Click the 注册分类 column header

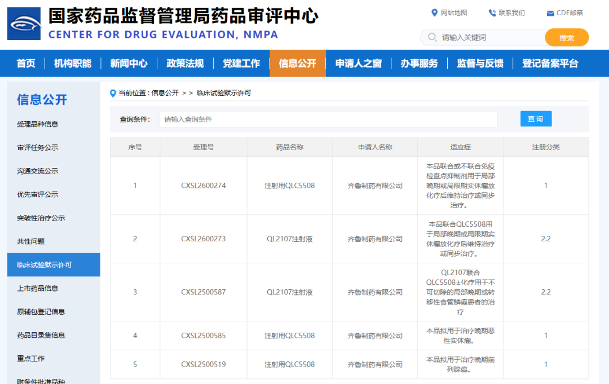546,147
